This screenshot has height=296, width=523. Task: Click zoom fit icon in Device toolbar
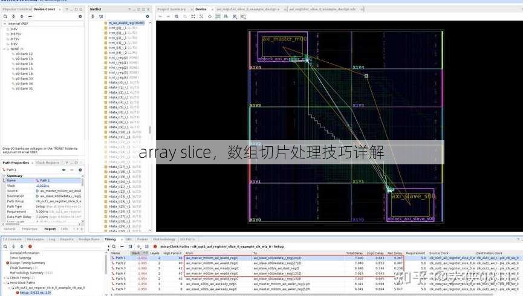(x=193, y=16)
